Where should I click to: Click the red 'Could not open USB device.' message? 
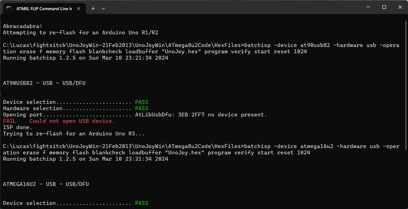pos(72,121)
